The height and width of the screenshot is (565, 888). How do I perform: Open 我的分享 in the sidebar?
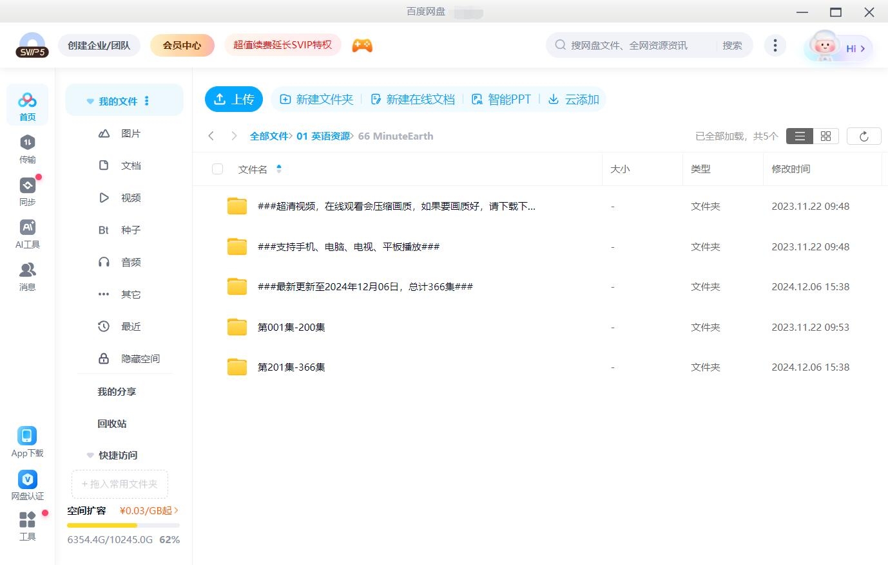tap(117, 391)
